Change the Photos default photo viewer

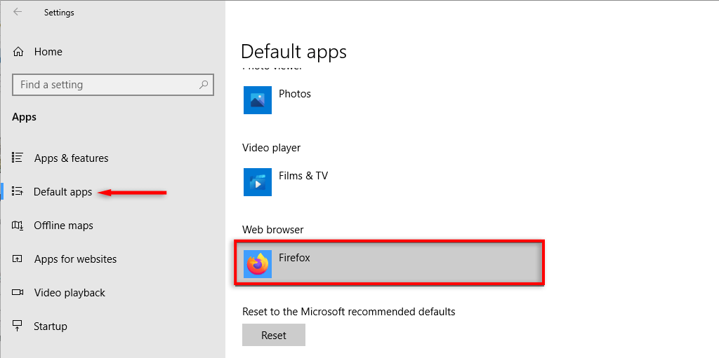pos(277,100)
